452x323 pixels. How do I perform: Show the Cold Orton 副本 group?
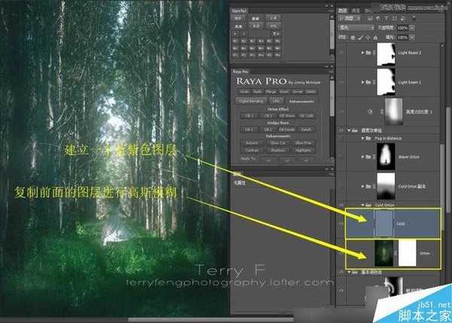tap(341, 186)
